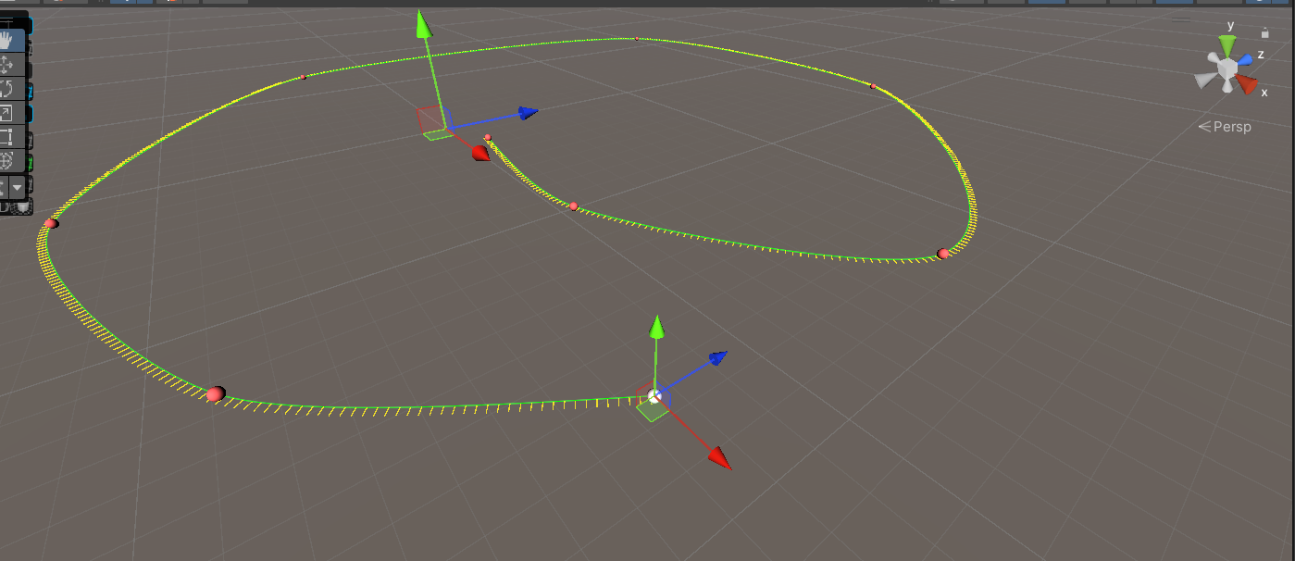Click the center cube of the orientation gizmo

pyautogui.click(x=1227, y=69)
